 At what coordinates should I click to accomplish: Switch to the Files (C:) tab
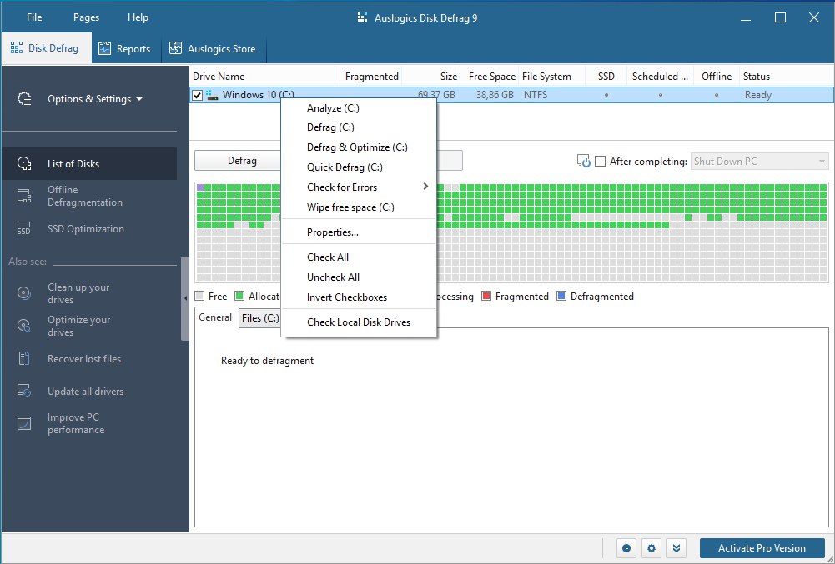click(260, 318)
